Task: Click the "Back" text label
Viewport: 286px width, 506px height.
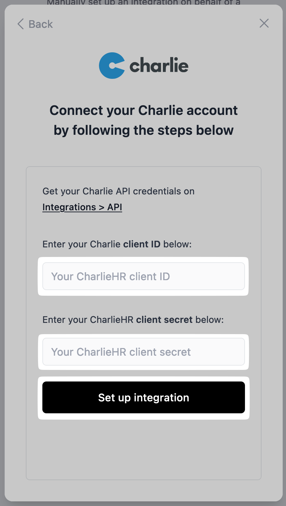Action: [x=41, y=24]
